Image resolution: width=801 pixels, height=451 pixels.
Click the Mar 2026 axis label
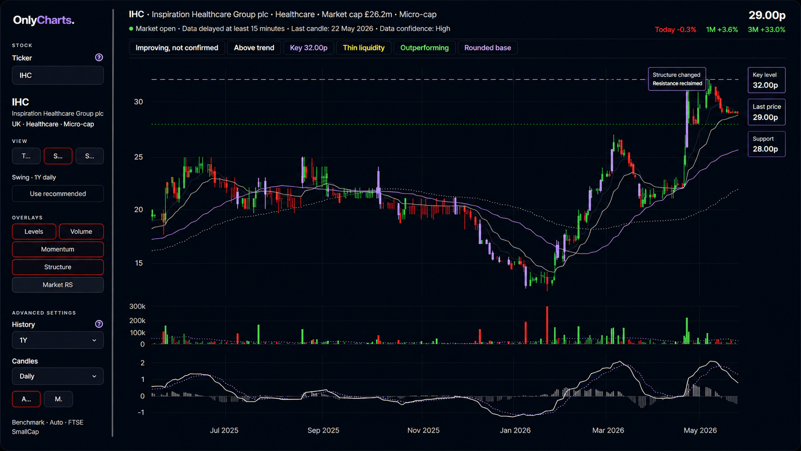click(x=608, y=430)
